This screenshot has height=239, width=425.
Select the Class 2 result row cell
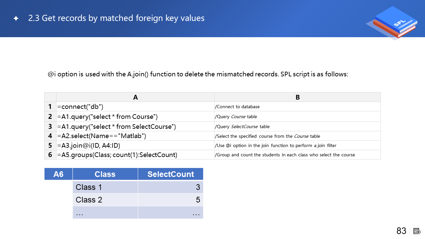105,200
